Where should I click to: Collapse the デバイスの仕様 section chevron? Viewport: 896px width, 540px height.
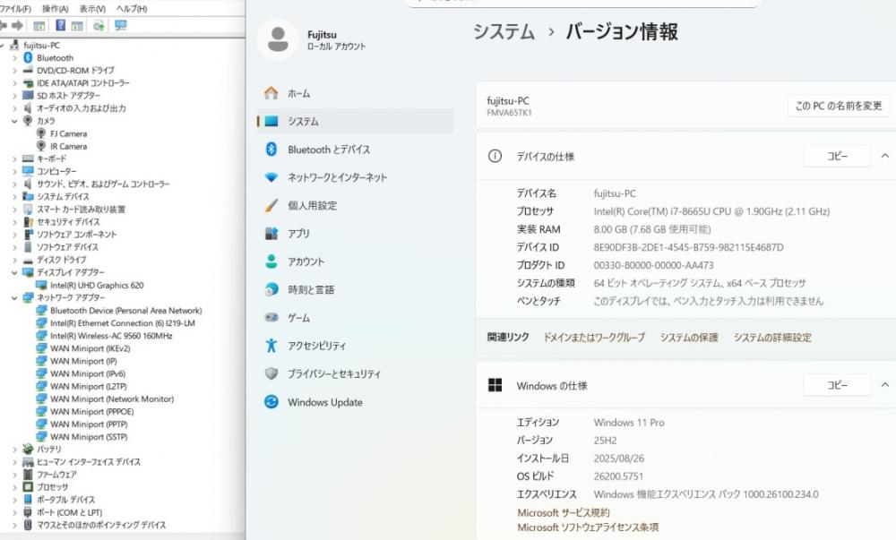point(884,156)
